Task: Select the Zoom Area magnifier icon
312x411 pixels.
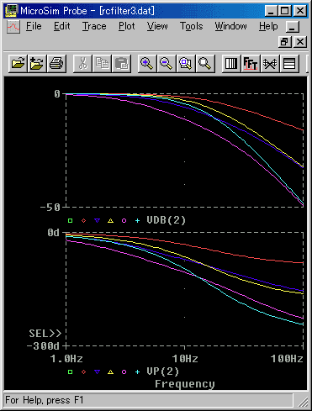Action: [x=186, y=64]
